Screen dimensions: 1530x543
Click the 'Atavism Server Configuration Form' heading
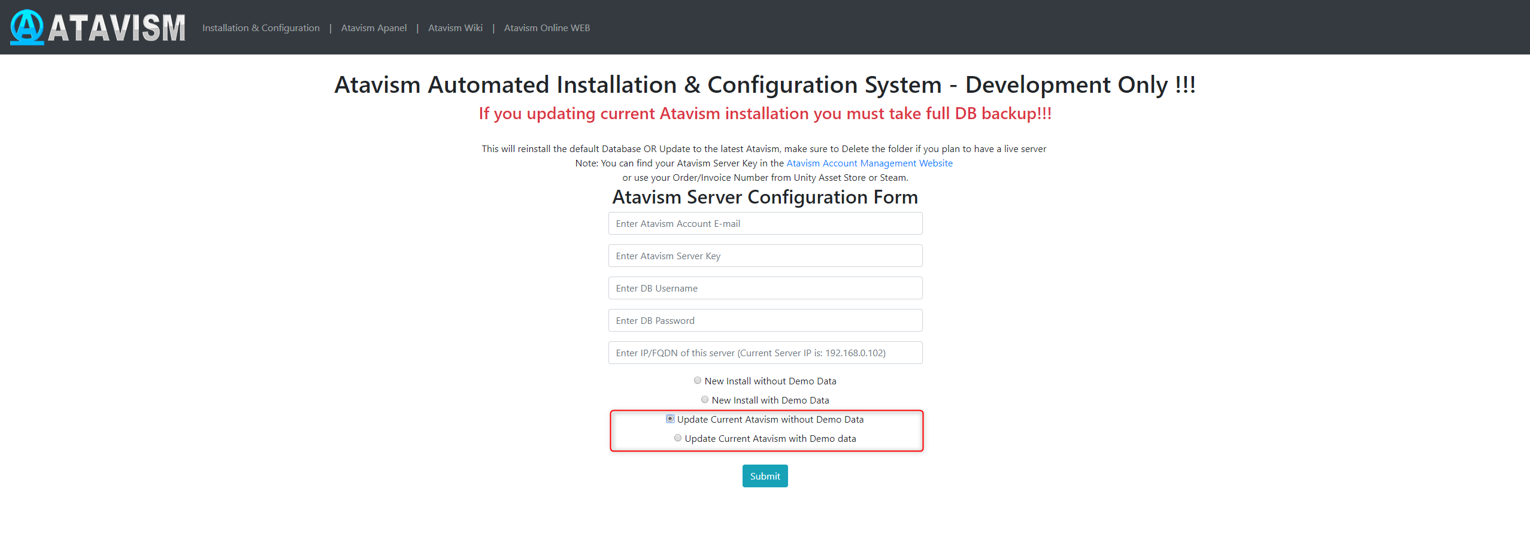click(765, 198)
